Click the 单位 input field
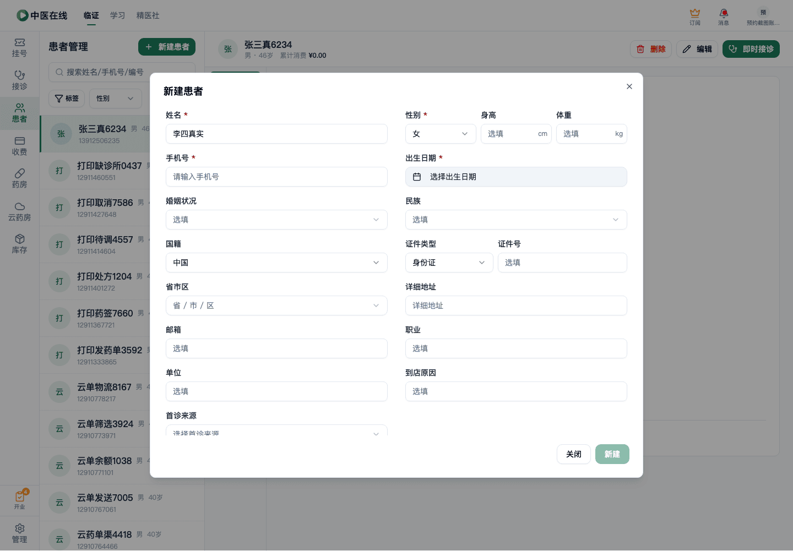The height and width of the screenshot is (551, 793). pyautogui.click(x=276, y=391)
